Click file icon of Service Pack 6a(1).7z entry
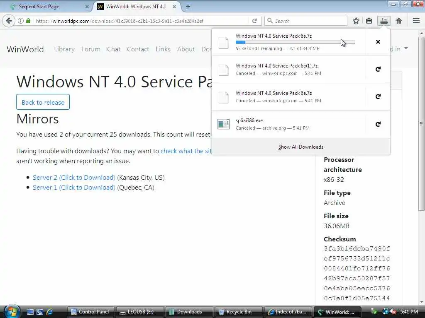Screen dimensions: 425x318 (223, 70)
